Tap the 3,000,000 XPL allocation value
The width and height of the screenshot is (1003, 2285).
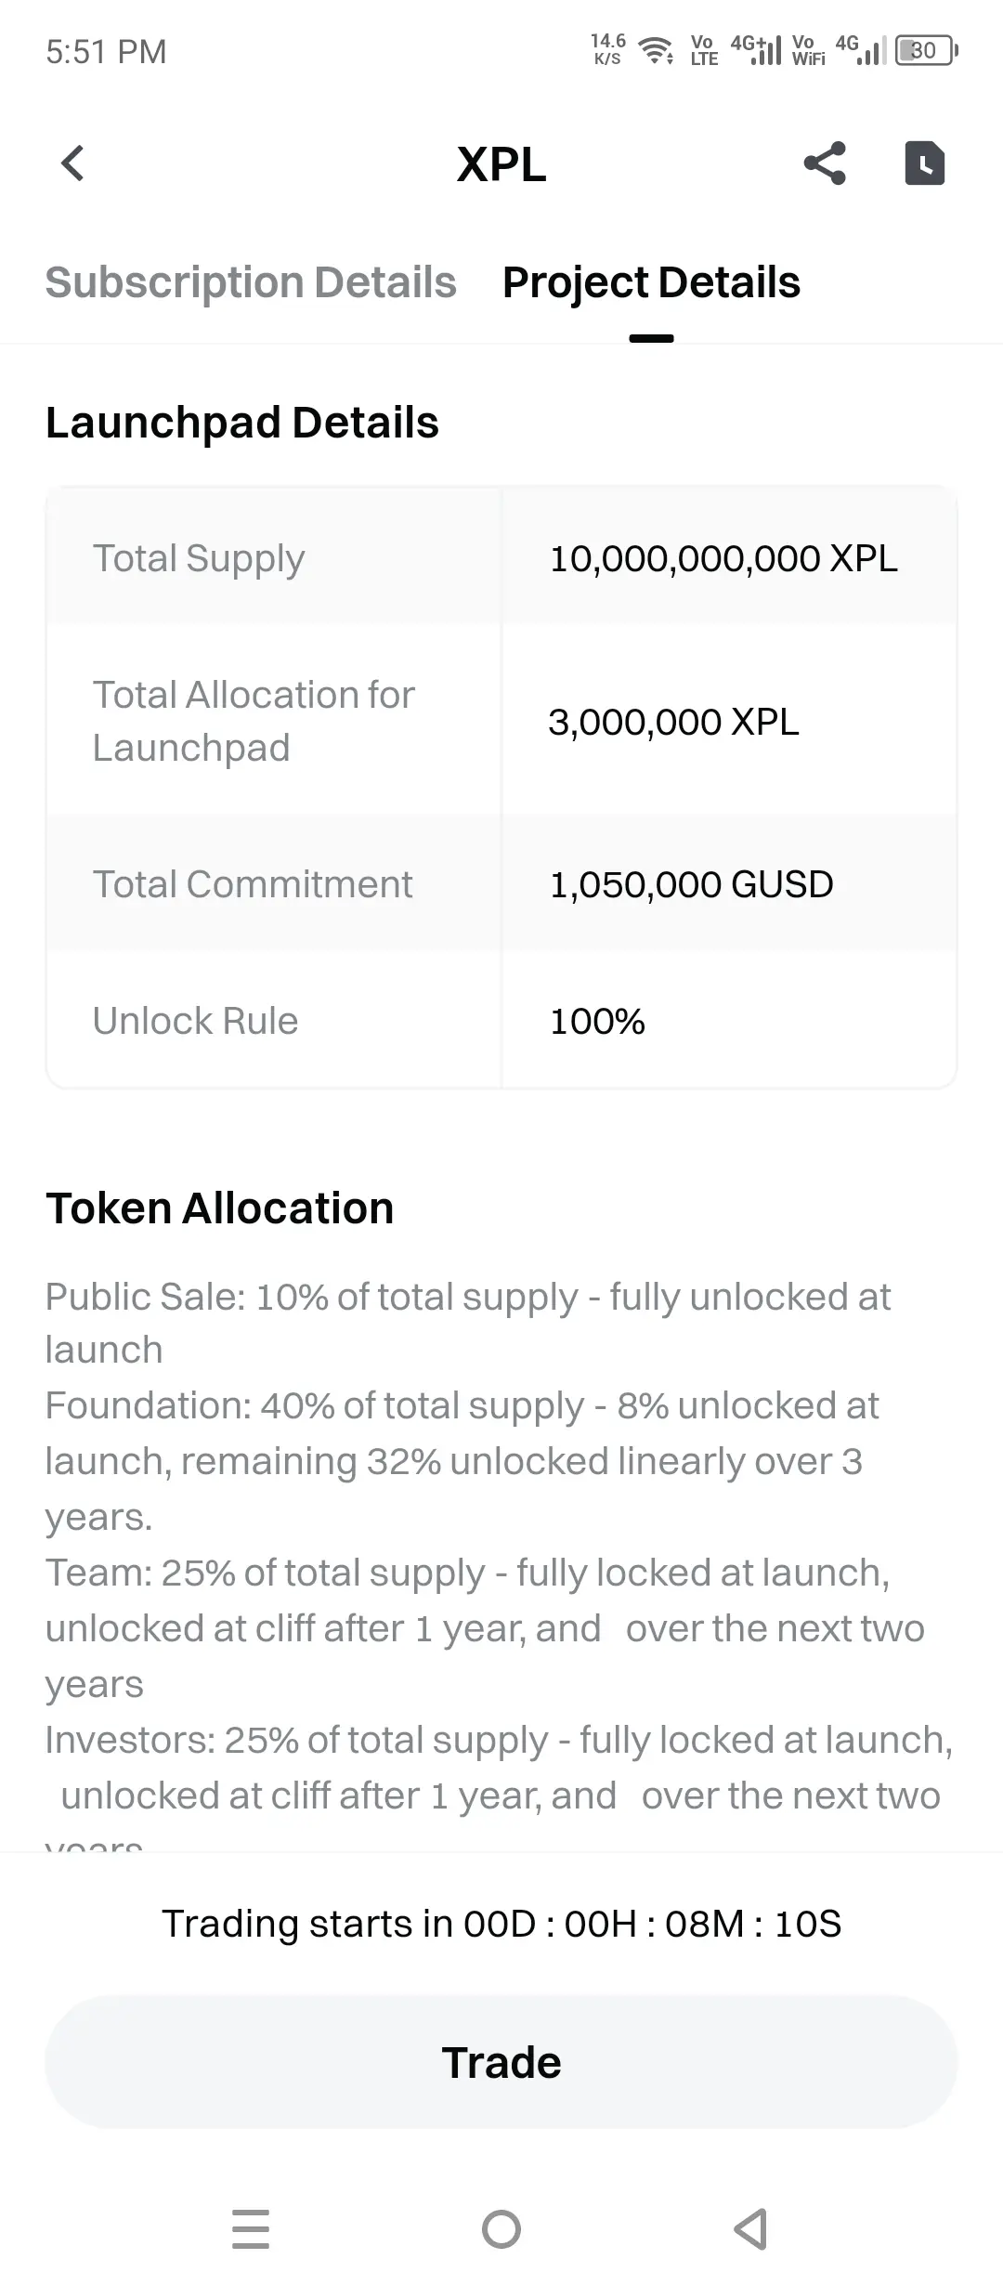click(x=673, y=722)
